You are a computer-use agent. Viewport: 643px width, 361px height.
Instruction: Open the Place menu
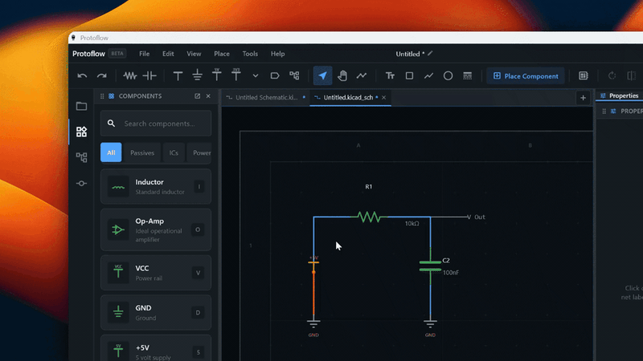point(222,54)
